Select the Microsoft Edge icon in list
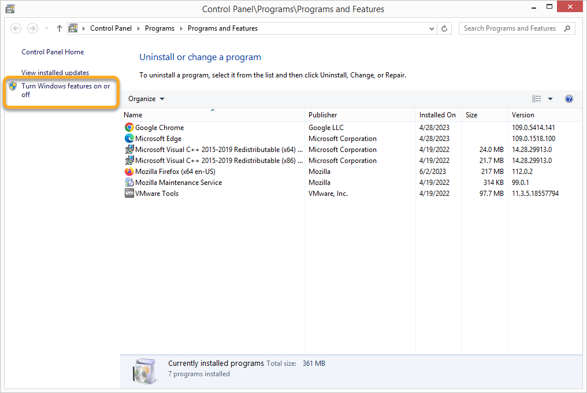This screenshot has width=587, height=393. tap(129, 139)
